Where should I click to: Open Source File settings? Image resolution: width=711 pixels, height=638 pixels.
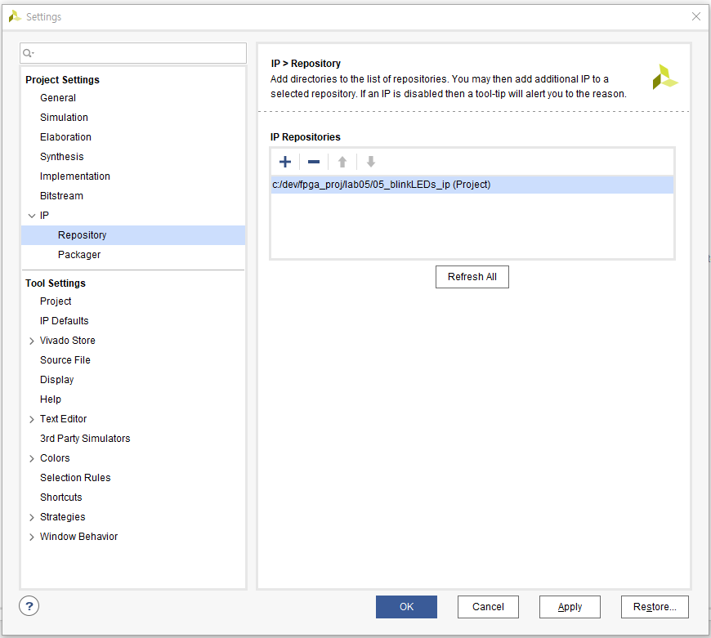[x=65, y=360]
